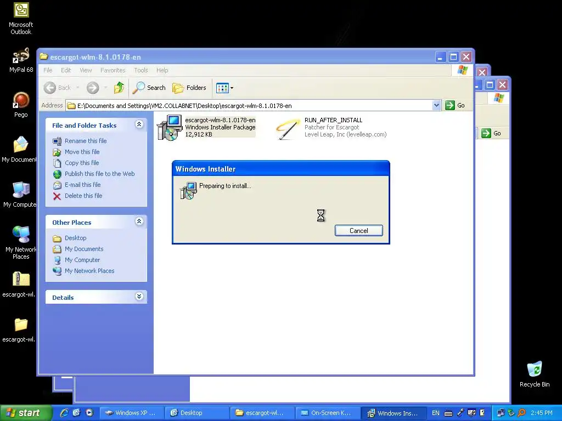Switch to On-Screen Keyboard taskbar button
This screenshot has height=421, width=562.
327,413
